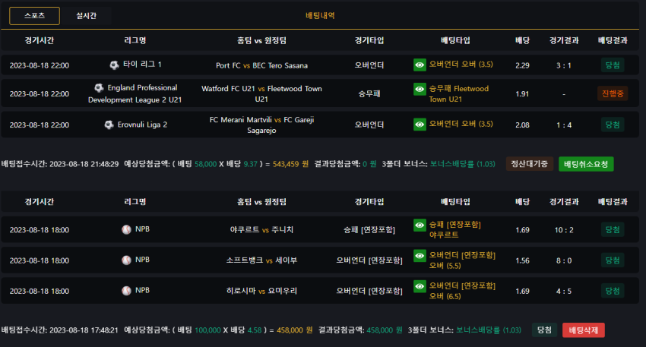Click the 정산대기중 status badge

coord(530,164)
